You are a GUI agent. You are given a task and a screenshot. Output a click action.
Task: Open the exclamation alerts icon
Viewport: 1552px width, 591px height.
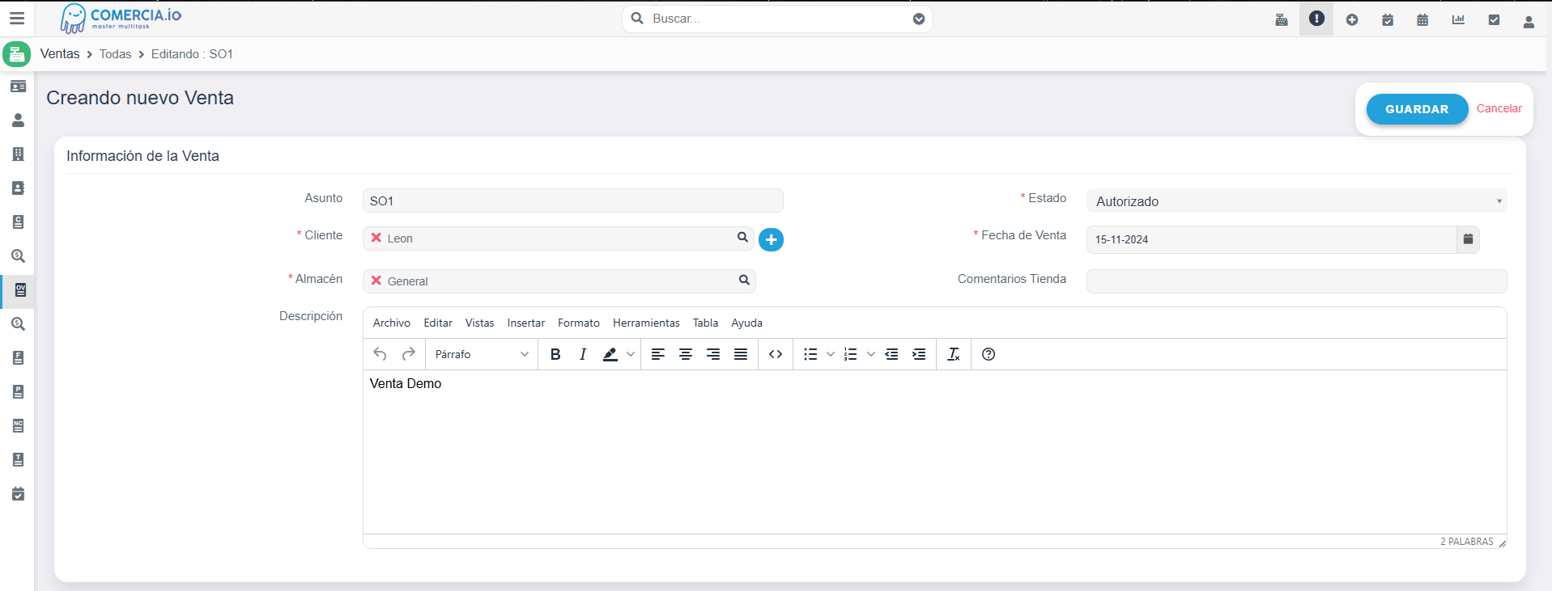click(1316, 19)
